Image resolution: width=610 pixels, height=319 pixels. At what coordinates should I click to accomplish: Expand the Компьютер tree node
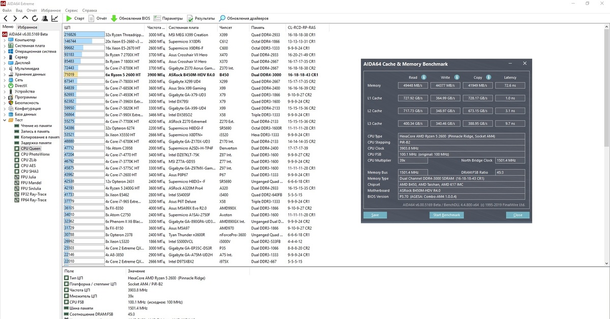click(x=5, y=40)
